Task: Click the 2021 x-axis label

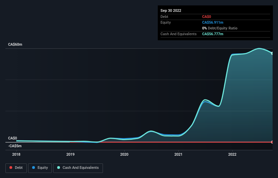Action: tap(178, 154)
